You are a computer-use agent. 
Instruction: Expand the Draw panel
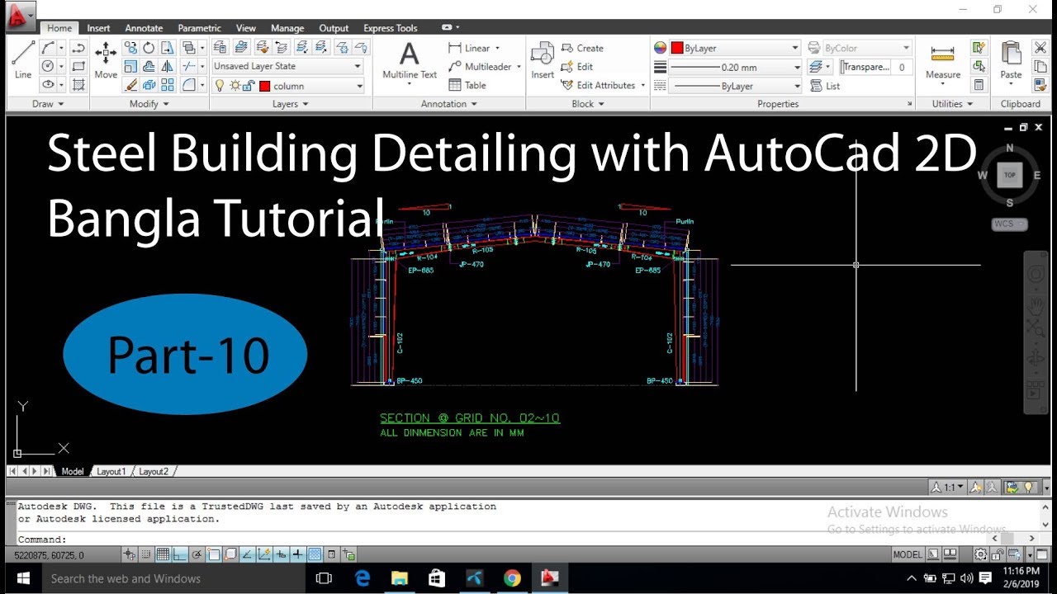(48, 104)
